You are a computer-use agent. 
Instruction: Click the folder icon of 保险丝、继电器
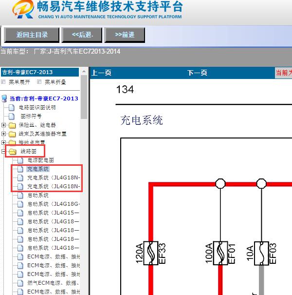click(x=12, y=125)
